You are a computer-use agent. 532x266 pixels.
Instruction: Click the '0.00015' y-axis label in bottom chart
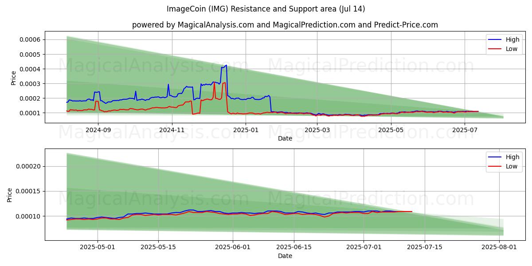(28, 192)
